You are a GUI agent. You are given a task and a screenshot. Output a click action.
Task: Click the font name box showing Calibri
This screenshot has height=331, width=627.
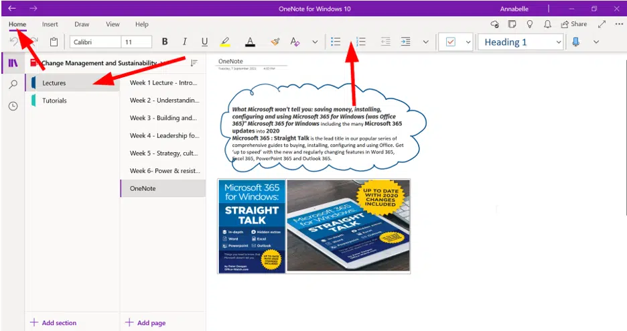[95, 42]
